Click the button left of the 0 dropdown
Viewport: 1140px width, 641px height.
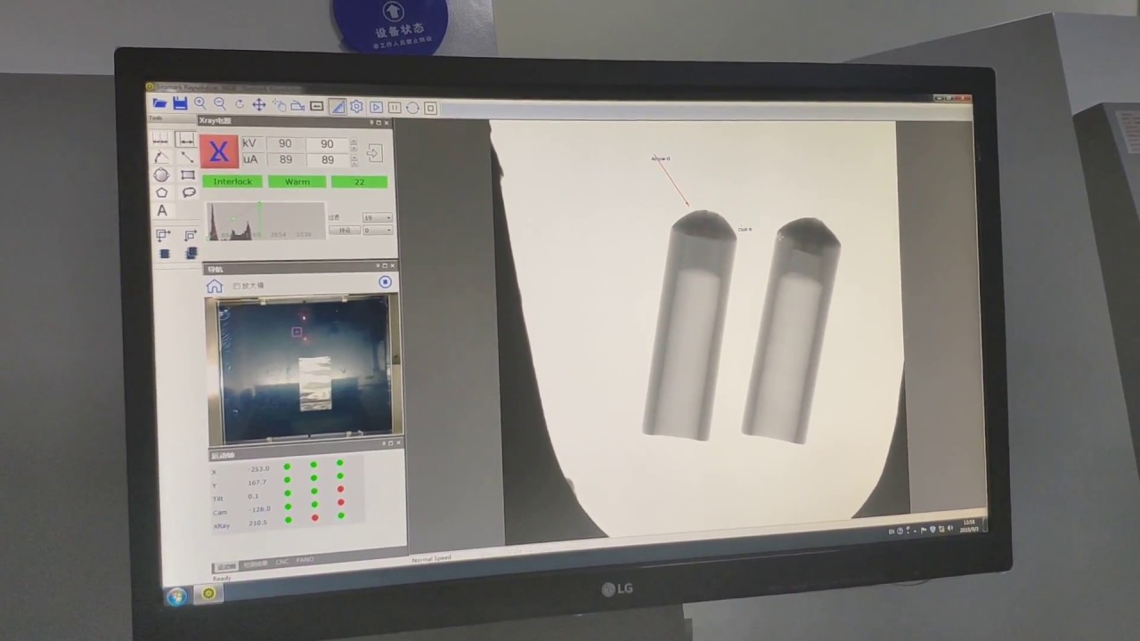click(x=344, y=231)
